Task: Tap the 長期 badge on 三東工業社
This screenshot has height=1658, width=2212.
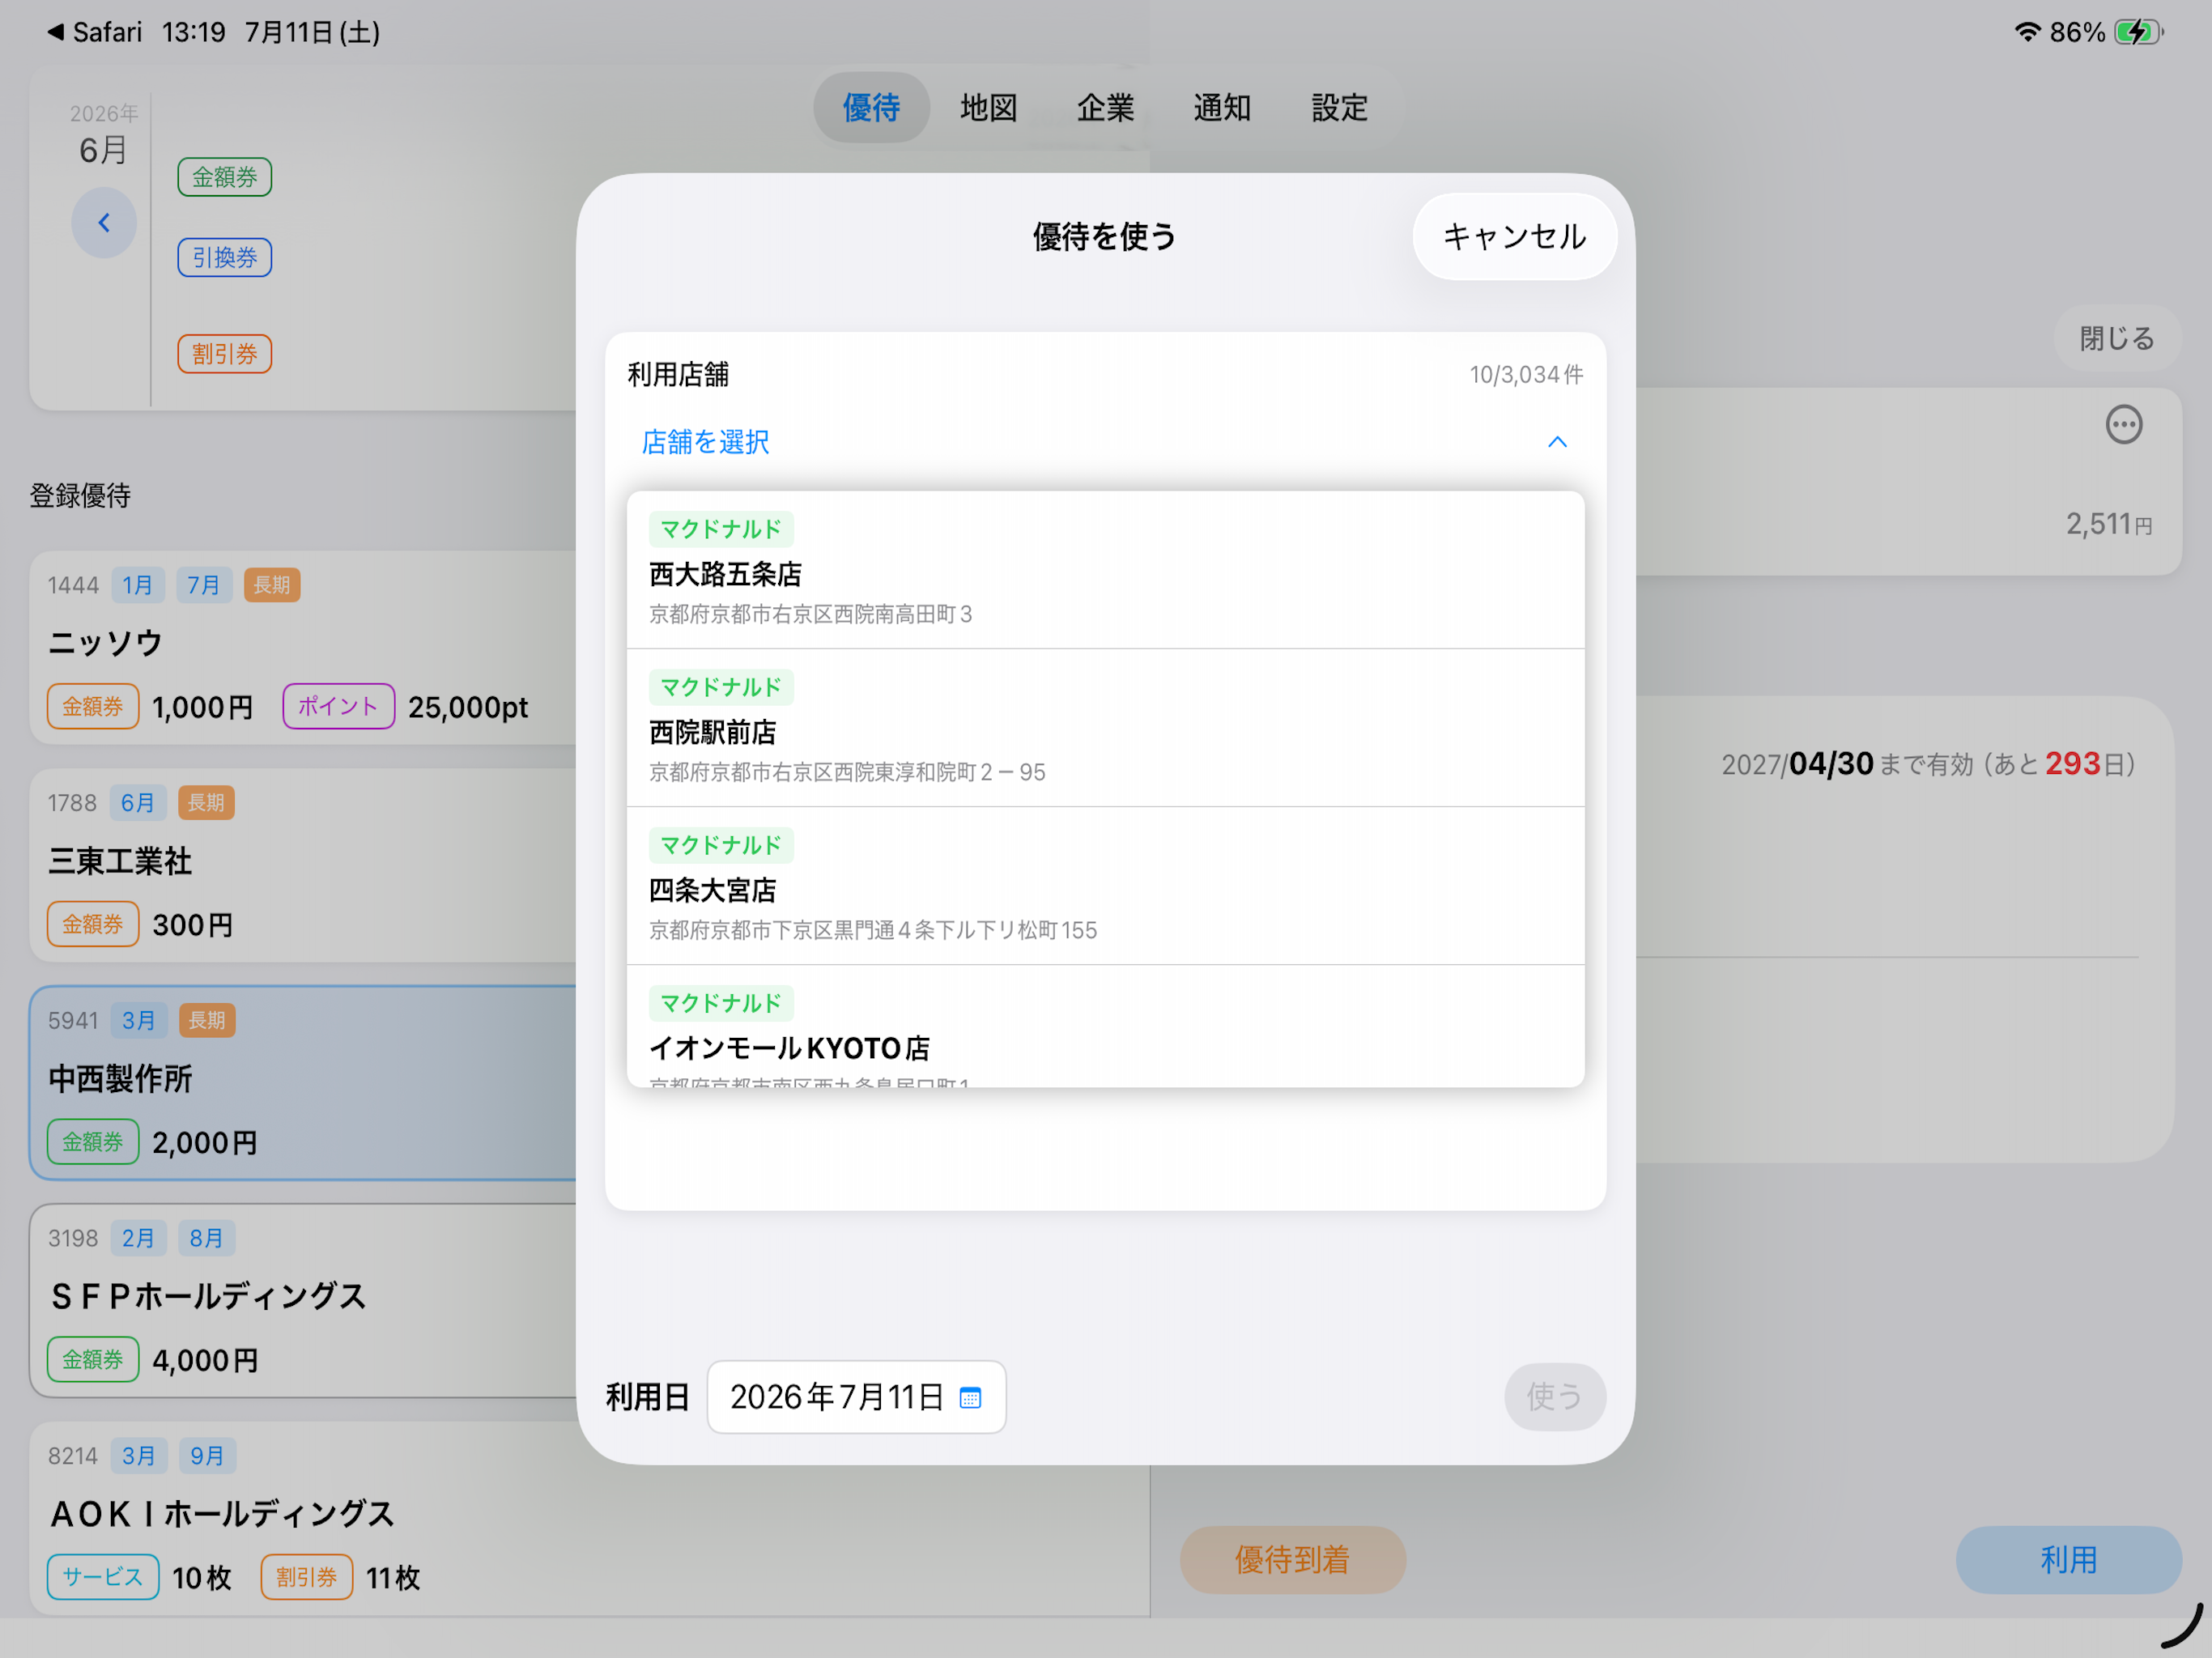Action: point(206,802)
